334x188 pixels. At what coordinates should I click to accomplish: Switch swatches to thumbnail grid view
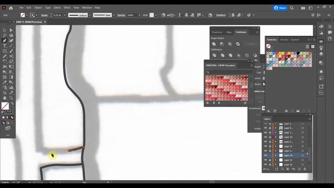[x=313, y=46]
